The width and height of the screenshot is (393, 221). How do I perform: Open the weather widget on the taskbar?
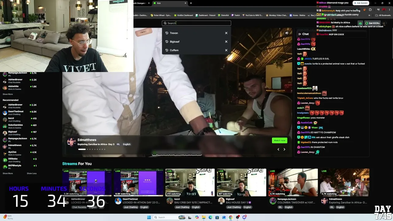click(7, 217)
